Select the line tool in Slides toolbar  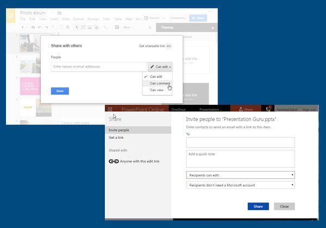pyautogui.click(x=105, y=27)
